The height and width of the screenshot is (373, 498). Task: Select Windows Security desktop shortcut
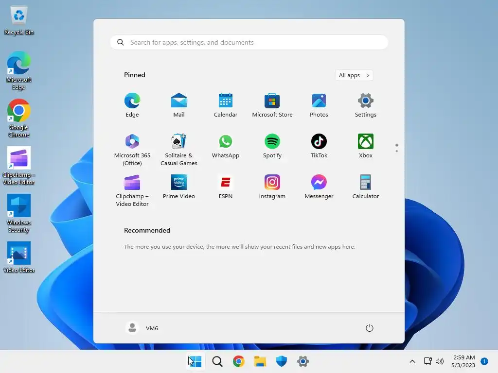coord(19,213)
